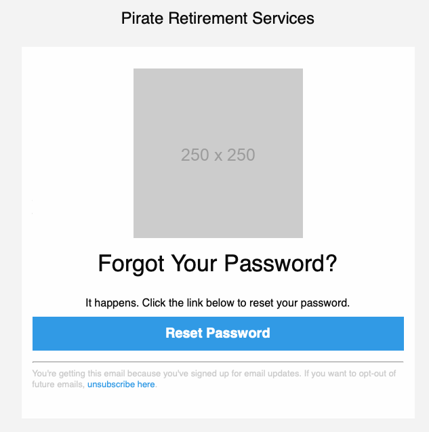Open the unsubscribe here link
The height and width of the screenshot is (432, 429).
click(121, 385)
